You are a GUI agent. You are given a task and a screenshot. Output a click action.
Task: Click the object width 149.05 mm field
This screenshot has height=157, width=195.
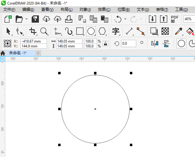pyautogui.click(x=69, y=41)
